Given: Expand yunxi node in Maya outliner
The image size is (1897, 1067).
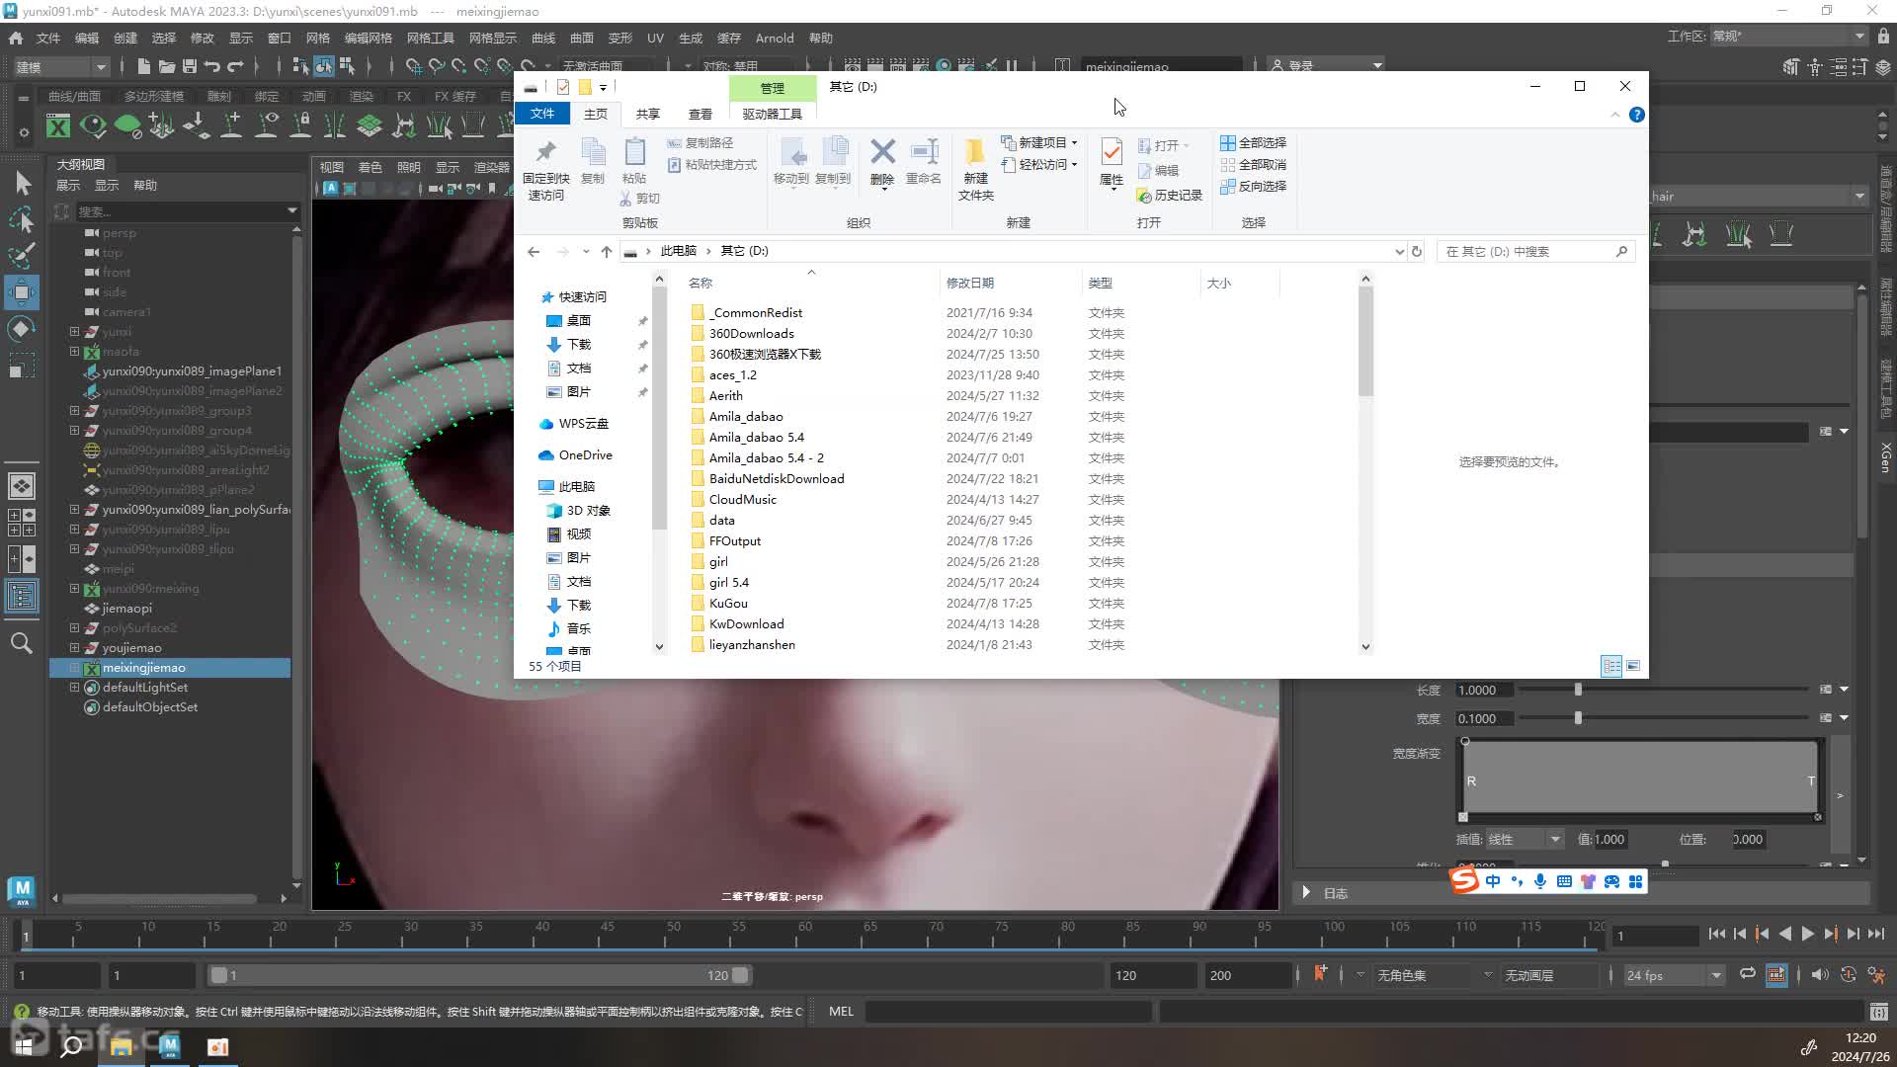Looking at the screenshot, I should (x=74, y=331).
